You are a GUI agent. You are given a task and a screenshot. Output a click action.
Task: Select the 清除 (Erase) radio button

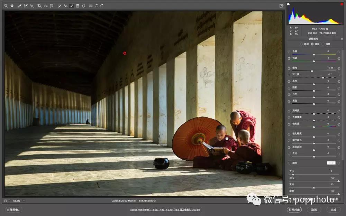[x=323, y=44]
